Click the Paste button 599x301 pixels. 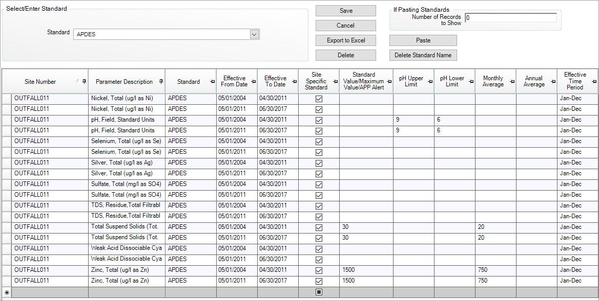coord(422,40)
